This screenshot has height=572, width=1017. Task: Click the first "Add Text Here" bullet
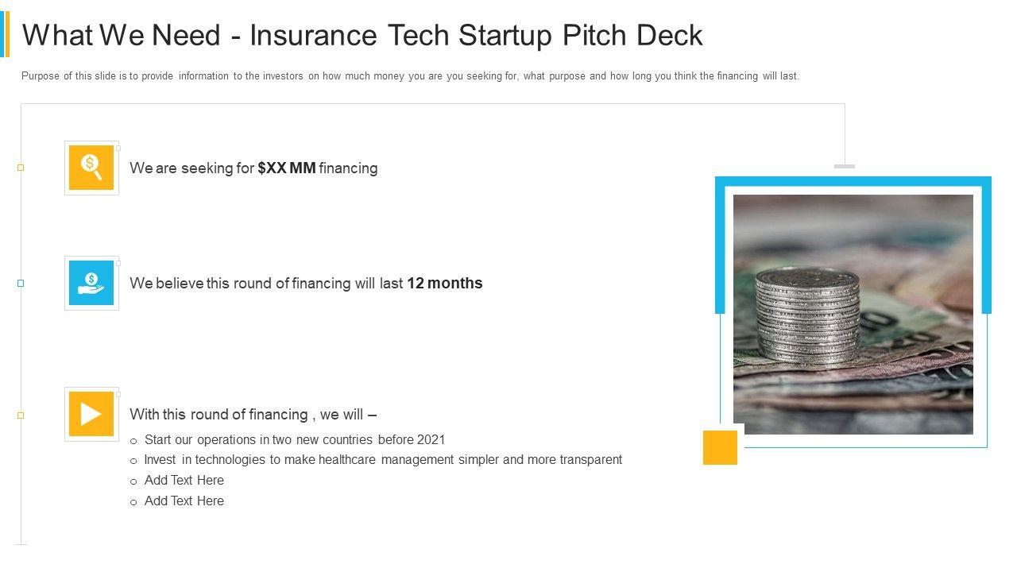[x=184, y=481]
